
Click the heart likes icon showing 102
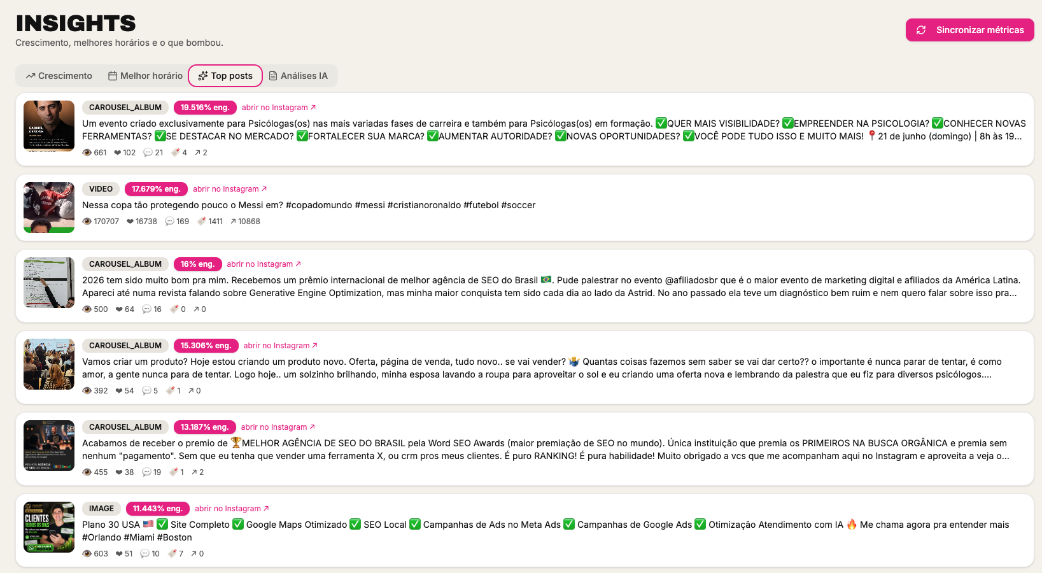(117, 153)
